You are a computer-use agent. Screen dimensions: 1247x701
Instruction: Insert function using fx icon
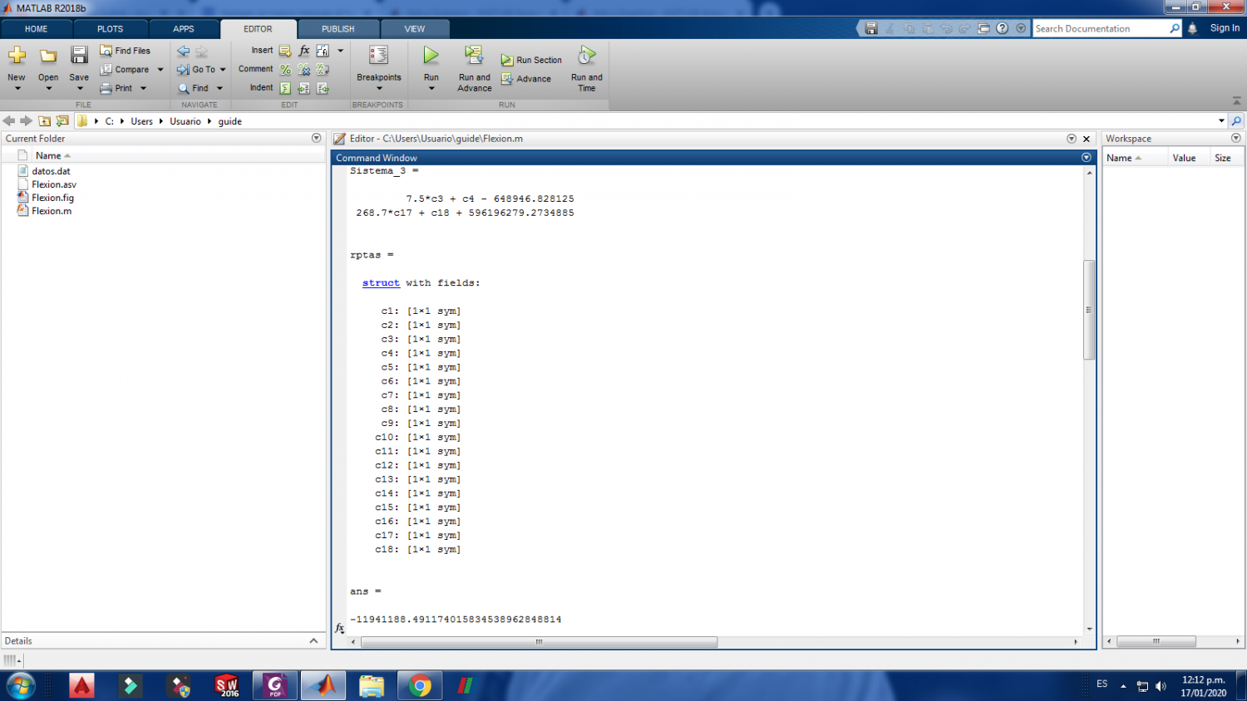click(304, 51)
